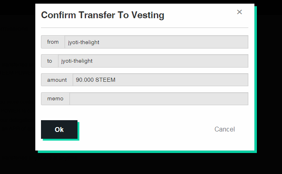Click inside the to account field
The height and width of the screenshot is (174, 282).
click(153, 61)
